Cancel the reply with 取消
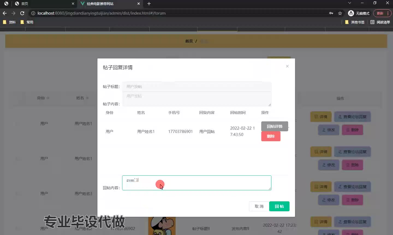Viewport: 393px width, 235px height. pos(259,206)
